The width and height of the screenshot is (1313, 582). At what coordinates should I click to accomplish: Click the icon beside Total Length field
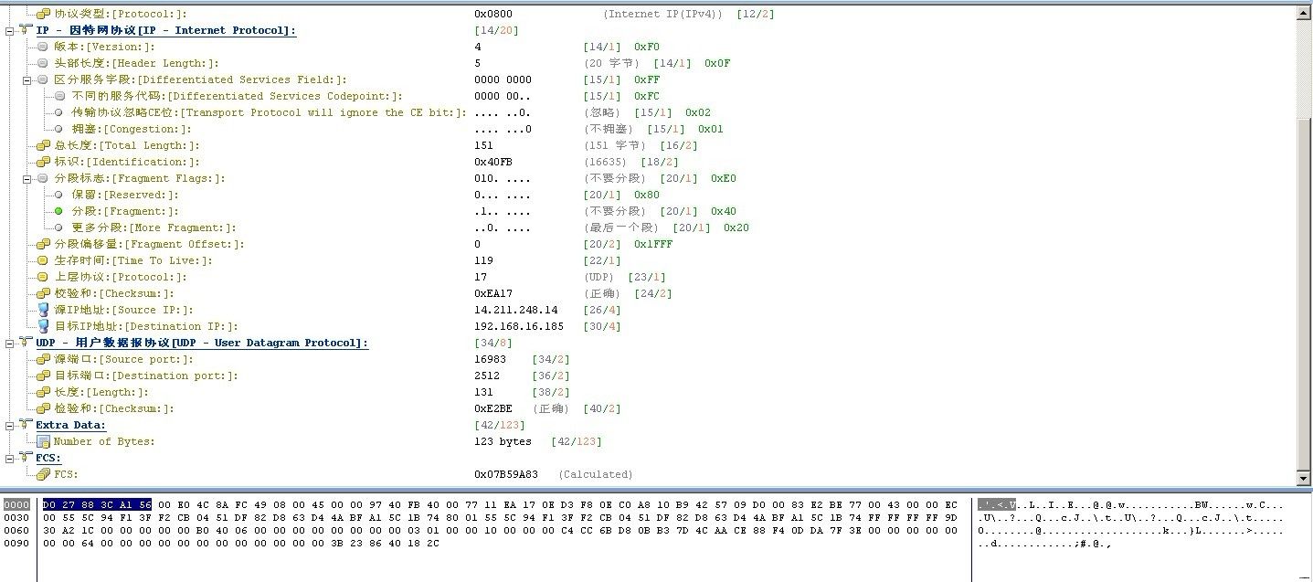pos(43,145)
